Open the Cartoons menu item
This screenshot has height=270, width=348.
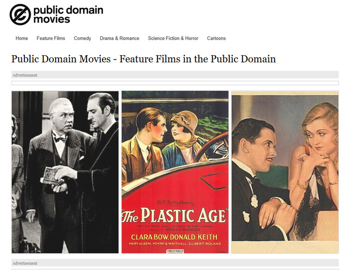click(216, 38)
